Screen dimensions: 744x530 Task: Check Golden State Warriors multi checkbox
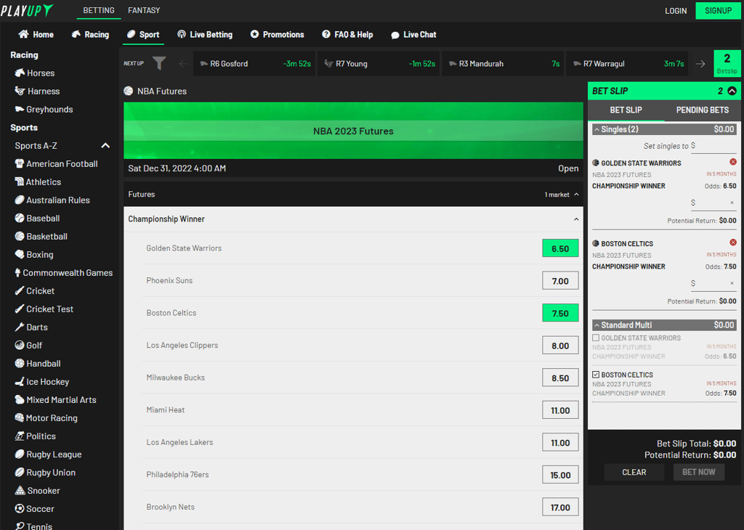point(596,338)
